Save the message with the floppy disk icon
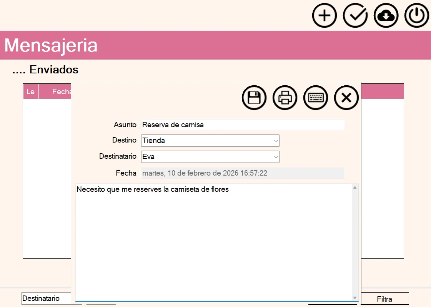Image resolution: width=431 pixels, height=307 pixels. [x=254, y=98]
